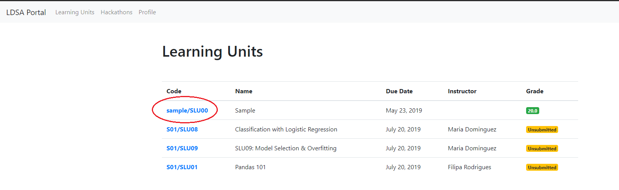The height and width of the screenshot is (190, 619).
Task: Click the Unsubmitted badge for Pandas 101
Action: click(x=542, y=168)
